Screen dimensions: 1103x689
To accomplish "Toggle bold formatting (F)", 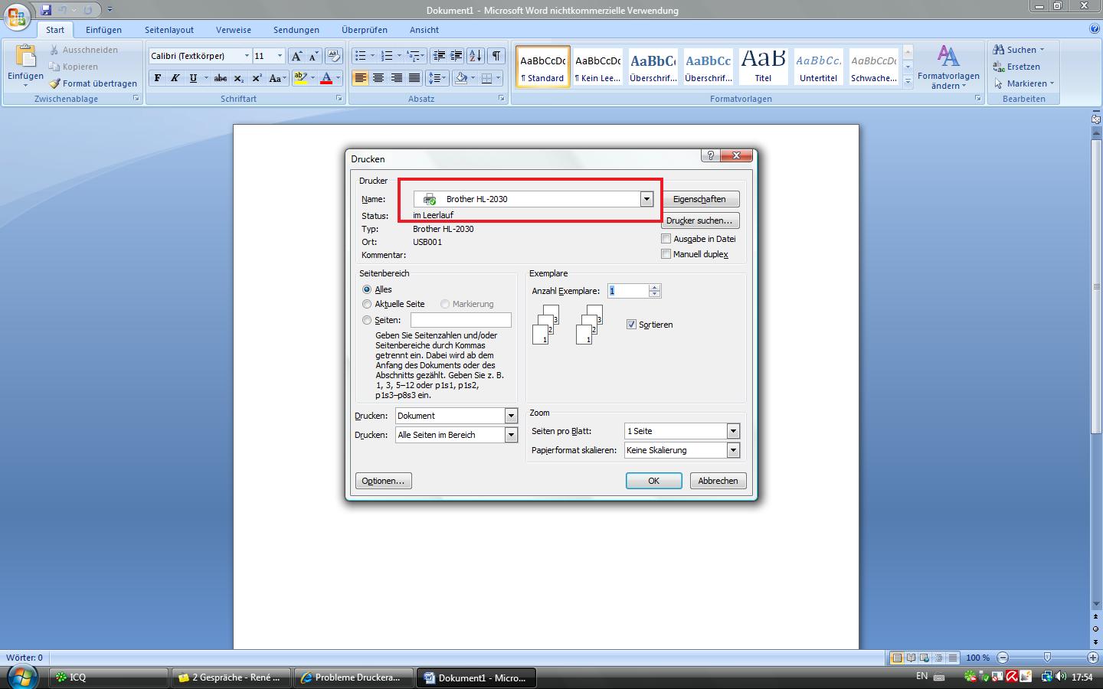I will [x=158, y=78].
